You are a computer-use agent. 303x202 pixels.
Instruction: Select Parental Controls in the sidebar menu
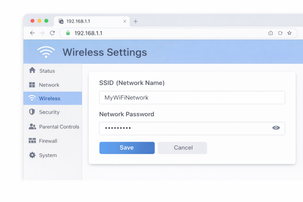[59, 127]
